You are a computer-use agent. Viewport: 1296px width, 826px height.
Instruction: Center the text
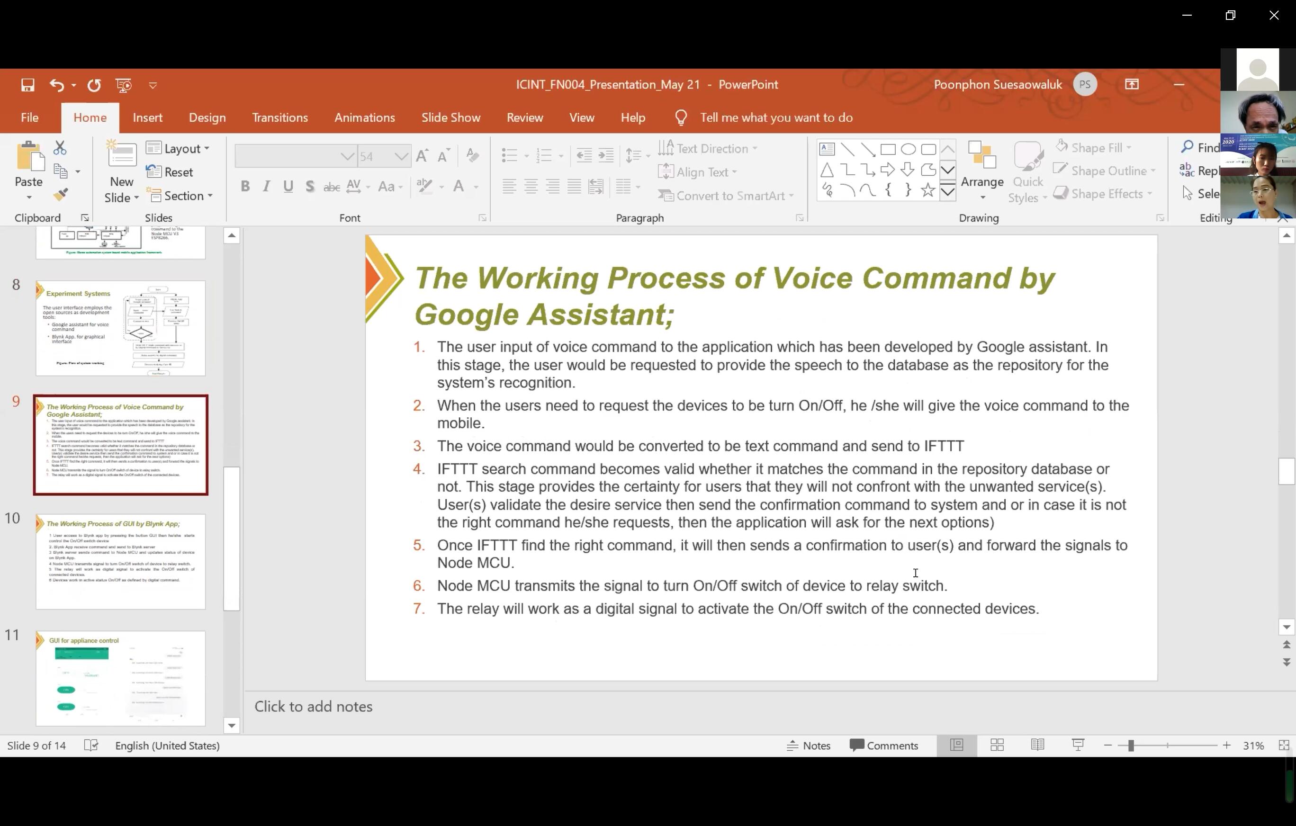[x=531, y=187]
